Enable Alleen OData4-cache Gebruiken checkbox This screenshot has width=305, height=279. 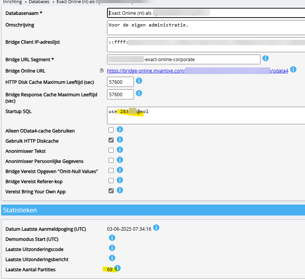coord(111,130)
